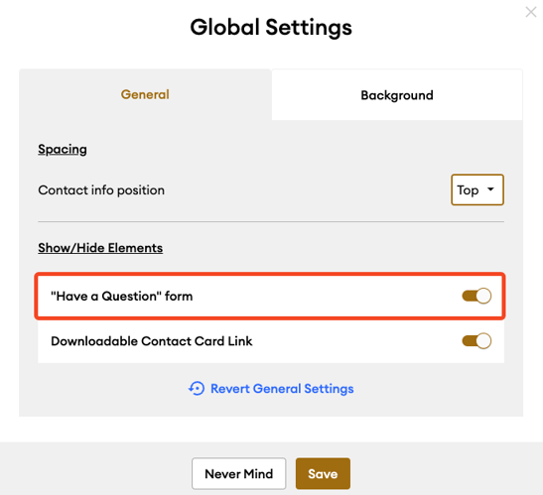This screenshot has height=495, width=543.
Task: Cancel with the Never Mind button
Action: (239, 473)
